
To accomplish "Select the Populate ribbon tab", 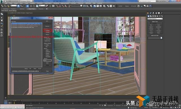I will click(41, 9).
